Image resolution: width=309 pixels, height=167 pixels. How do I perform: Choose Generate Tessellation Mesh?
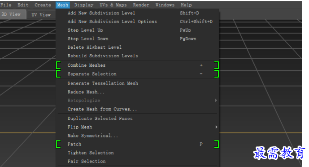138,83
